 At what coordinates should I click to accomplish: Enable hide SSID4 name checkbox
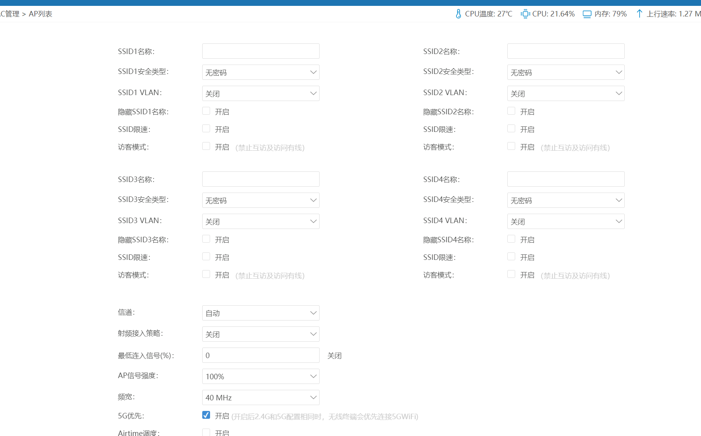pyautogui.click(x=511, y=239)
